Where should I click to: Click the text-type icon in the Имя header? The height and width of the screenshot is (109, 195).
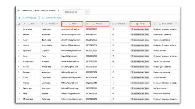[29, 24]
